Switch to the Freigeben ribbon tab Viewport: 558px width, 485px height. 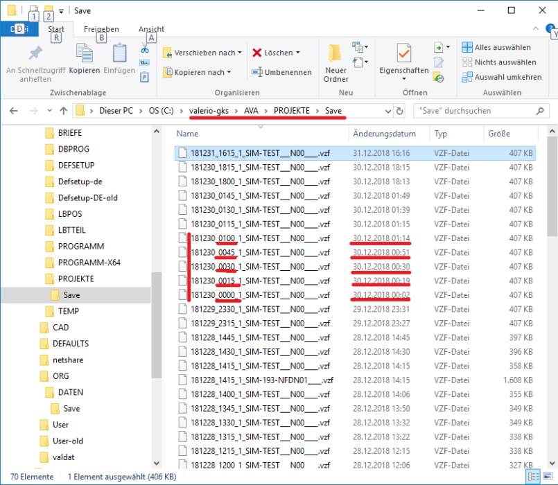[x=101, y=29]
